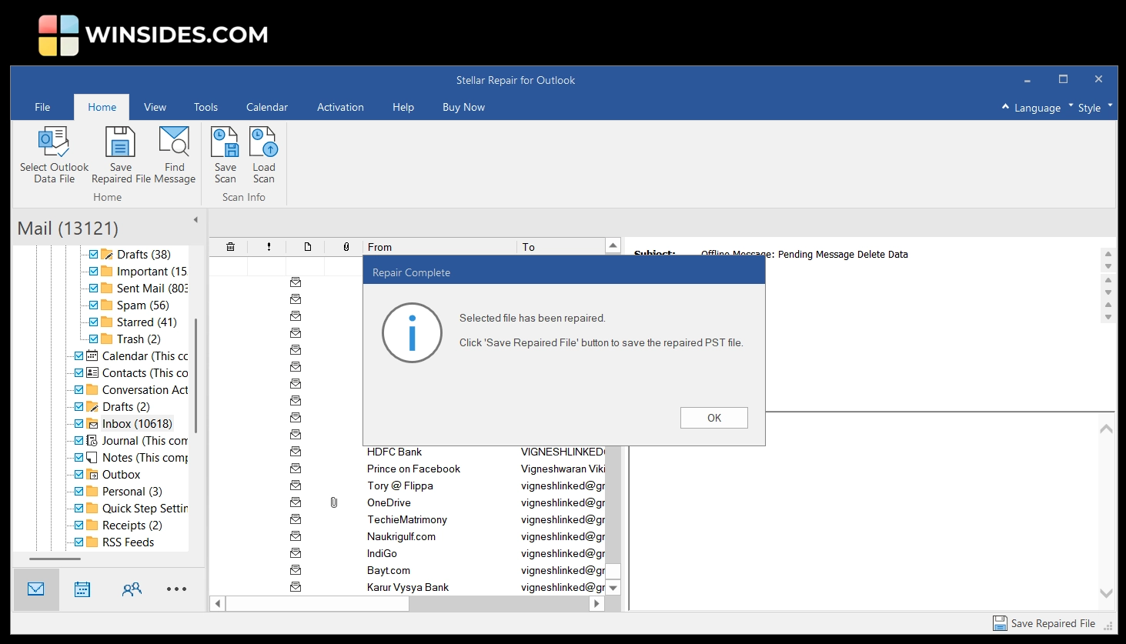Toggle Personal (3) folder checkbox
This screenshot has height=644, width=1126.
(x=79, y=491)
